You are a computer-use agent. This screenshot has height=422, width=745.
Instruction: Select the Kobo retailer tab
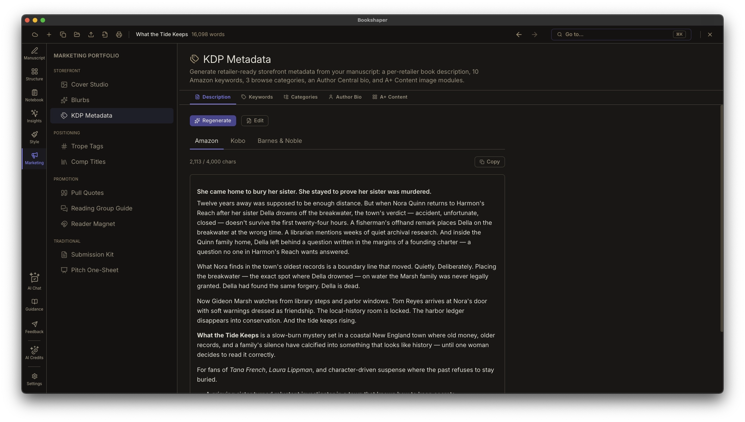point(238,141)
